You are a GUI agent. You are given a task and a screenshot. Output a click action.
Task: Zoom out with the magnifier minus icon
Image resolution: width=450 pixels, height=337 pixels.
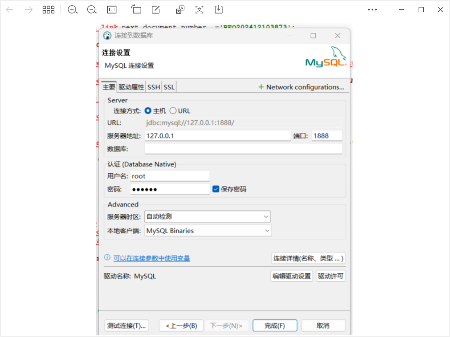point(92,10)
